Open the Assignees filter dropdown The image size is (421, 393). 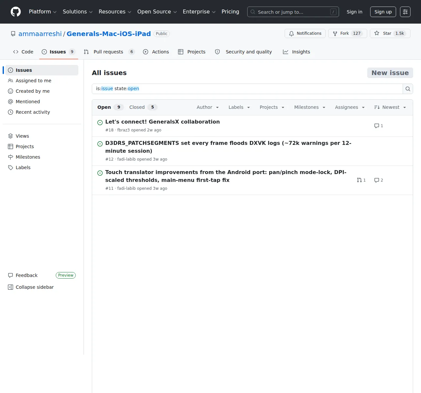pyautogui.click(x=350, y=107)
